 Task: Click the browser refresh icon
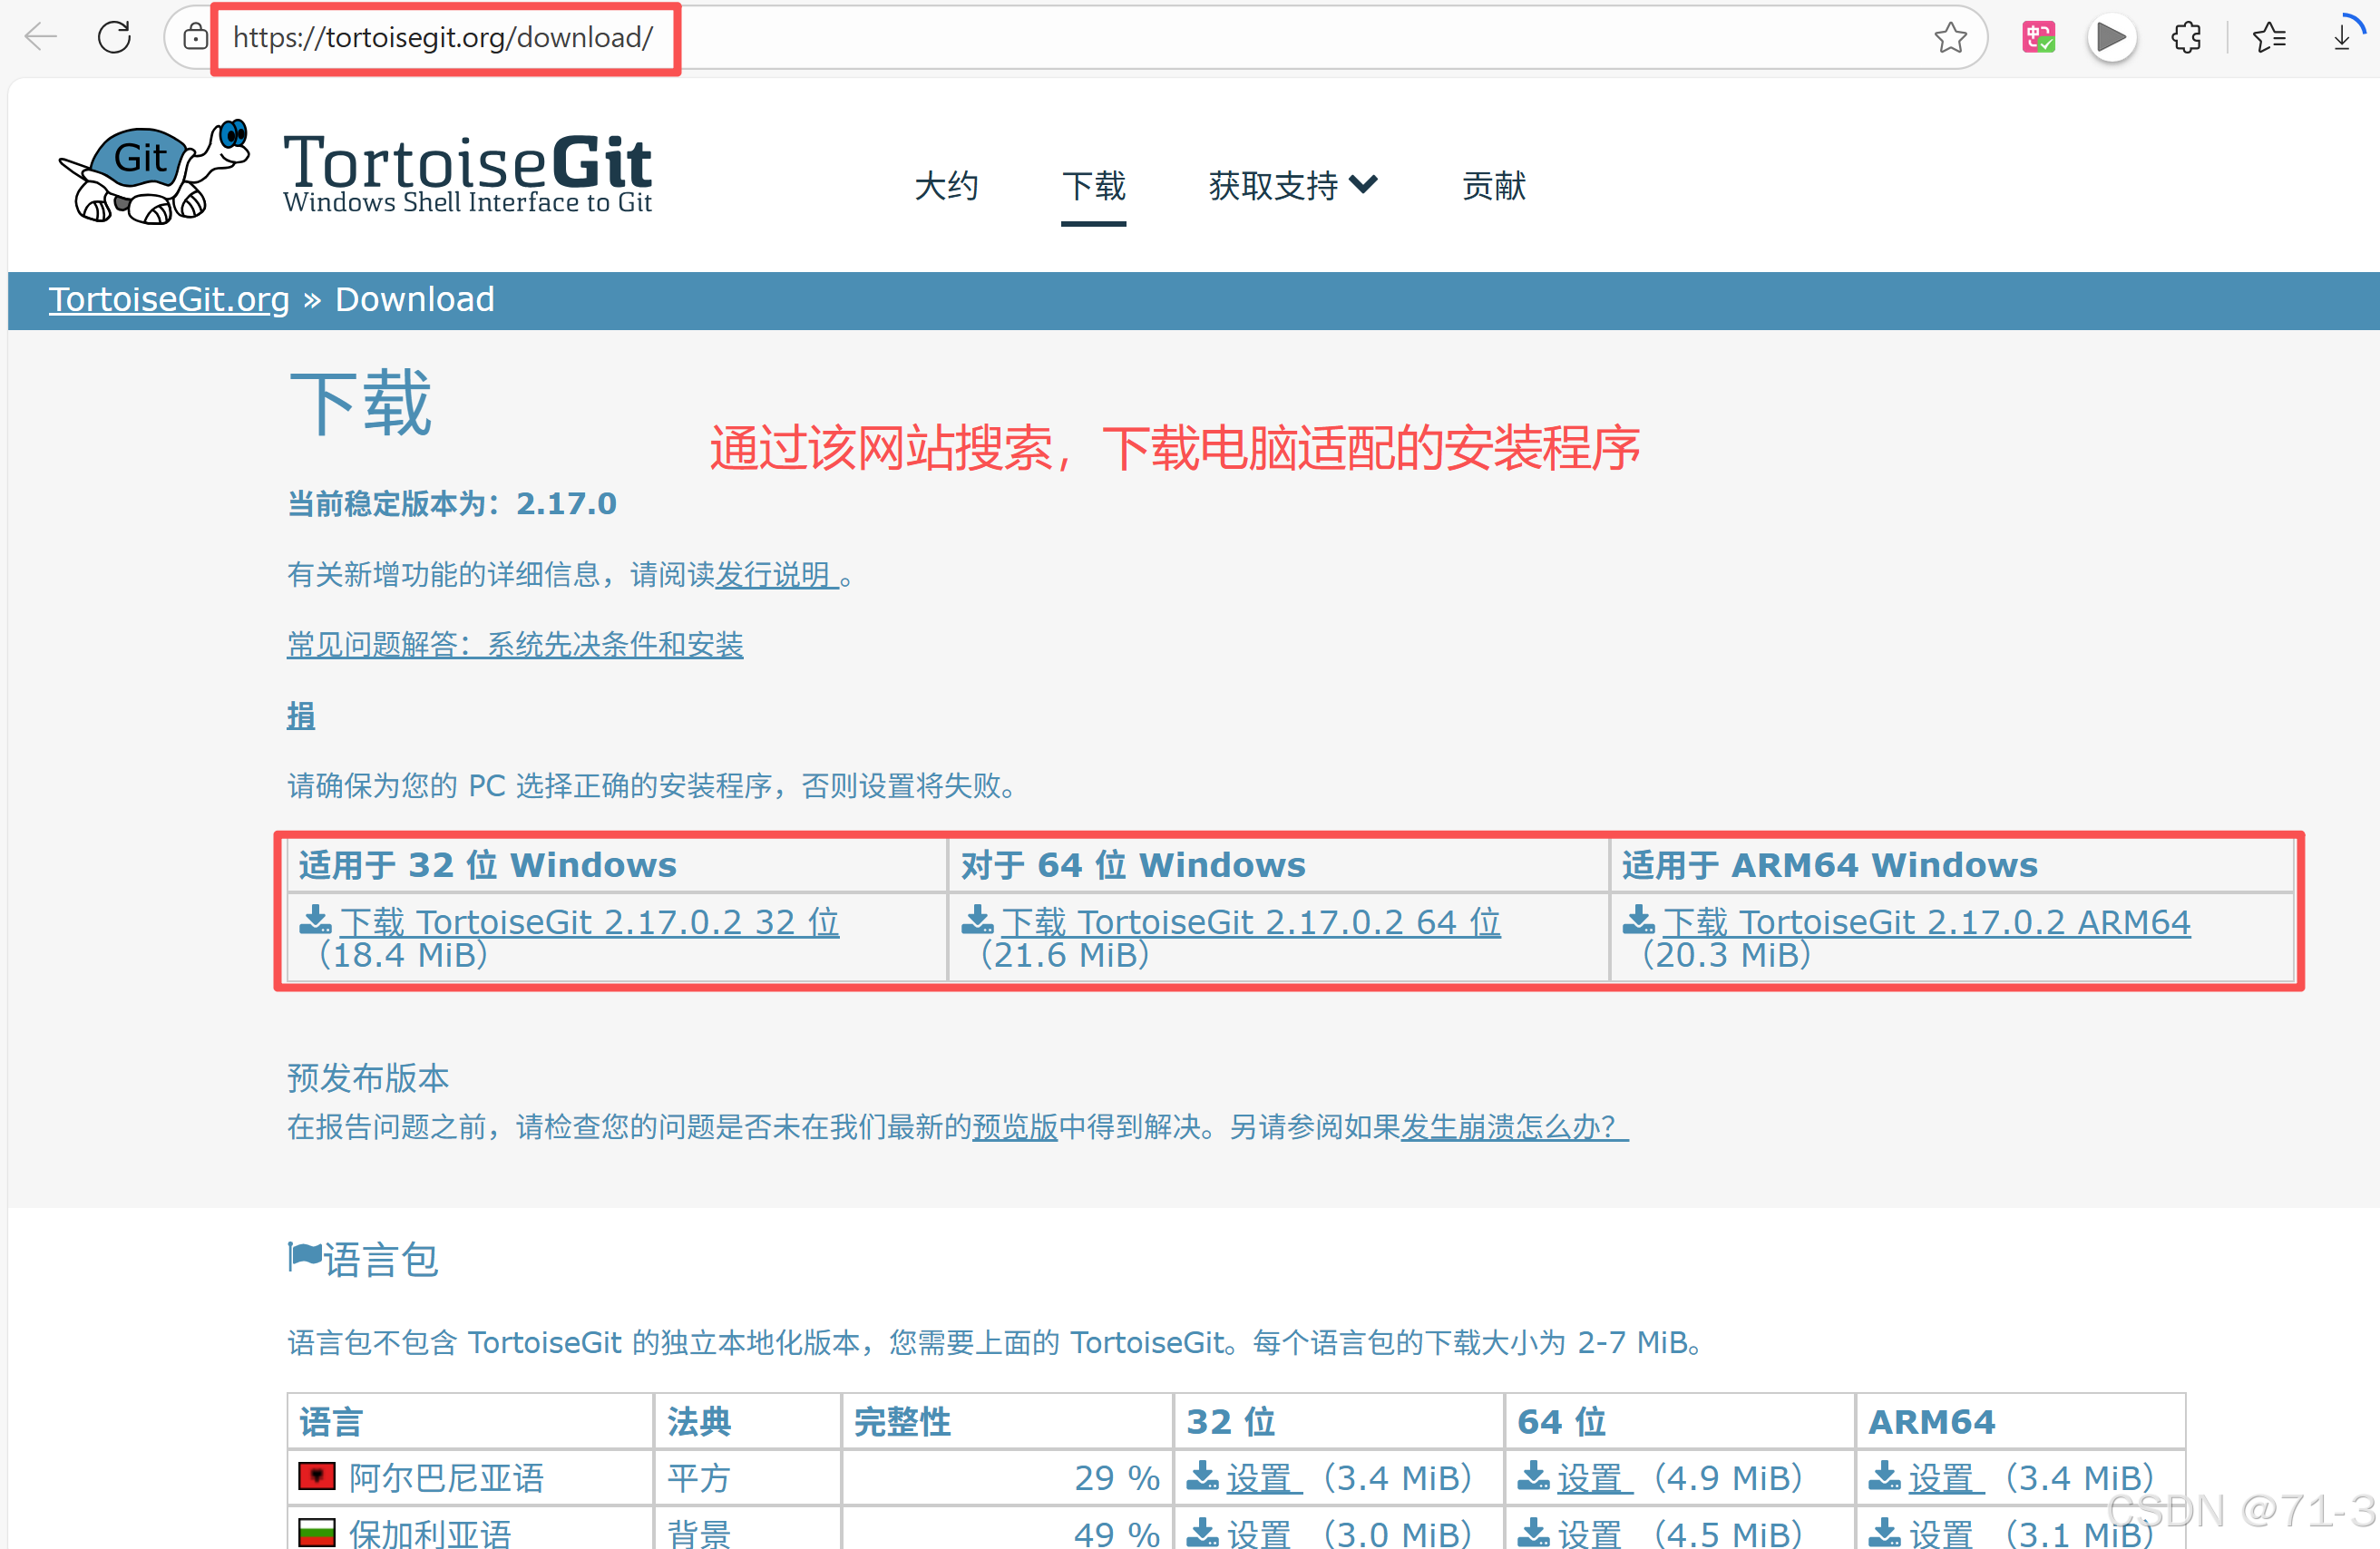pos(114,38)
